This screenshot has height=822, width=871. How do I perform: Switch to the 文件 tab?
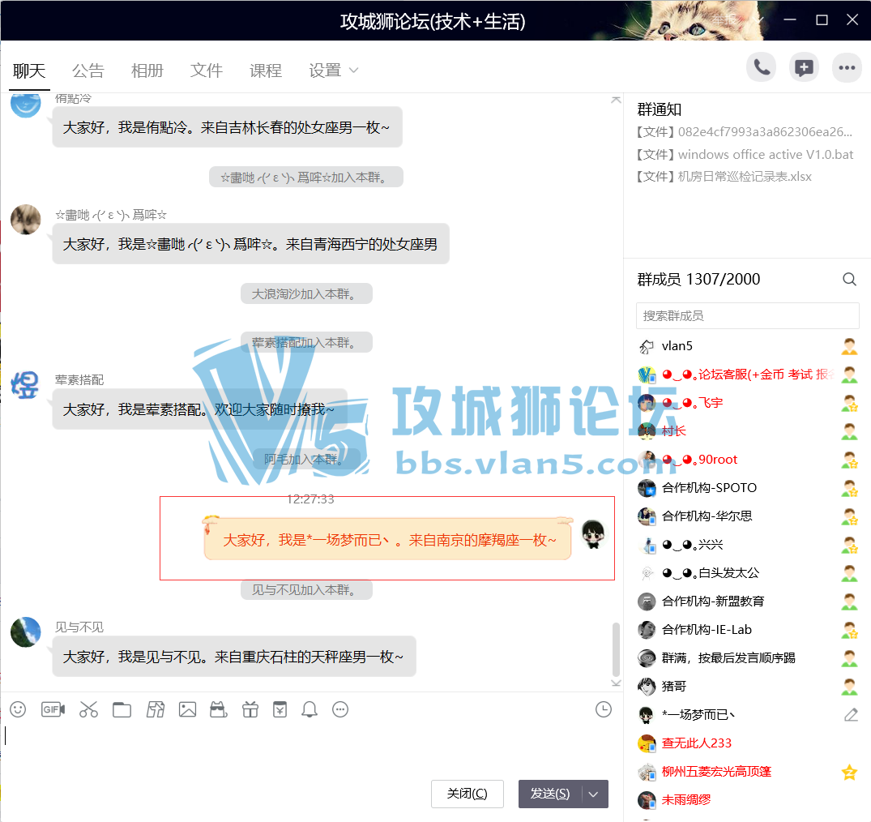[206, 71]
